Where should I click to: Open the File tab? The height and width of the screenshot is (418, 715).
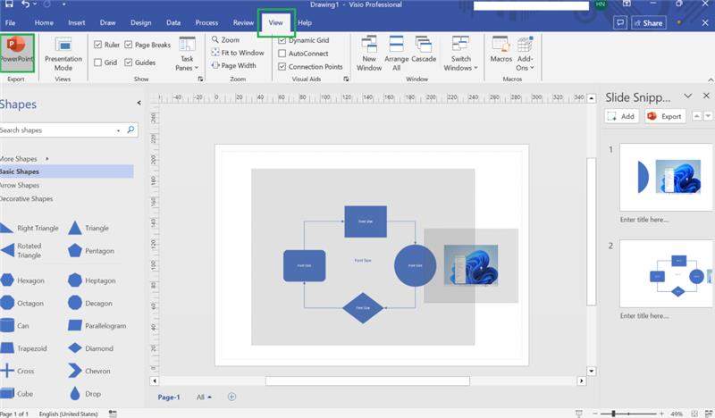click(x=10, y=23)
